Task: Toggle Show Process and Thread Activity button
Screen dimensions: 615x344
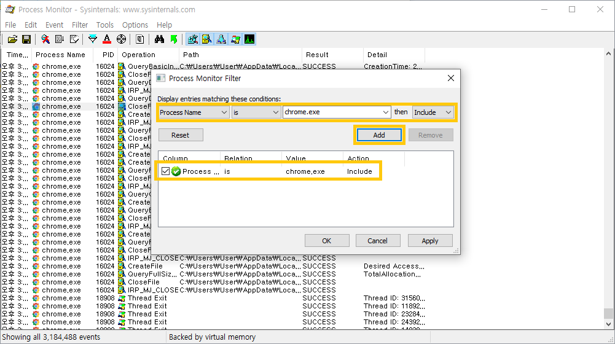Action: coord(235,39)
